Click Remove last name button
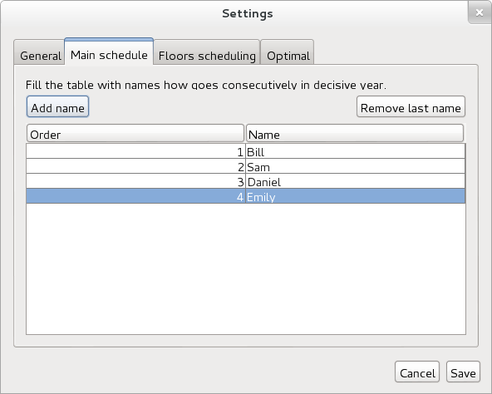 click(x=411, y=106)
